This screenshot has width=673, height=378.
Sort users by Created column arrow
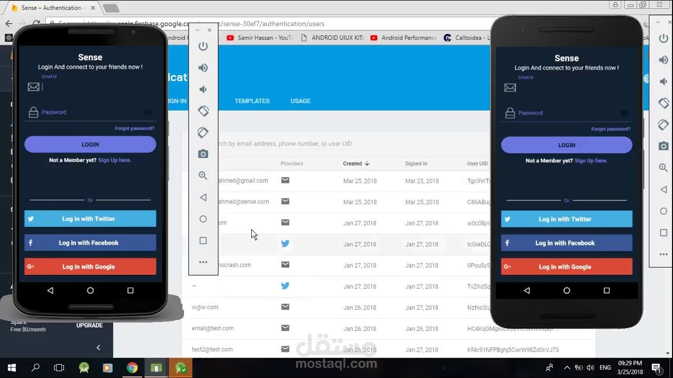(367, 164)
